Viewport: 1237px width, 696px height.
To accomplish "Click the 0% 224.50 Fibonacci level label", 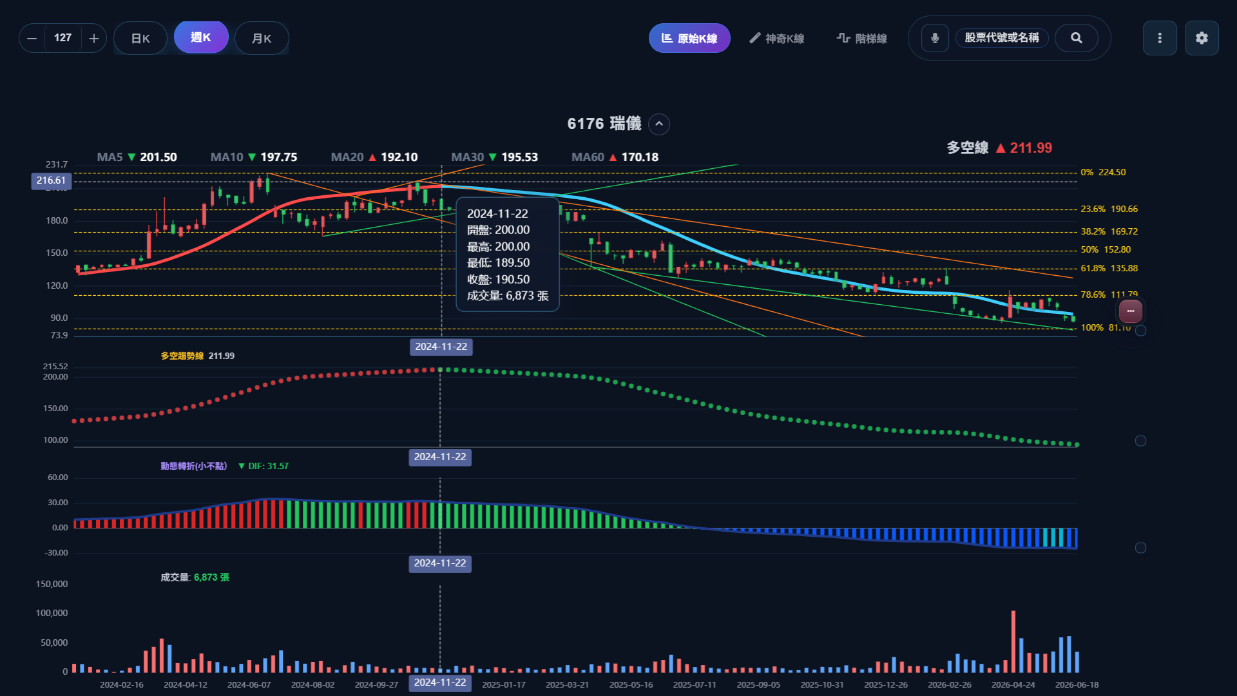I will (1103, 172).
